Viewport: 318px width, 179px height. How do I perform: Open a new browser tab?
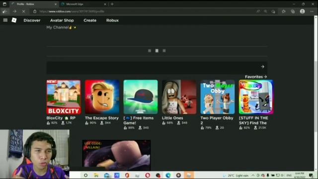(112, 4)
